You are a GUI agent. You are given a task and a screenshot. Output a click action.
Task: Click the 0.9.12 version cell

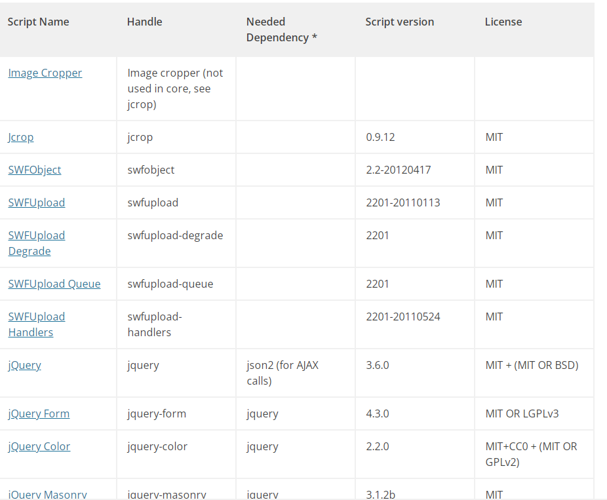pyautogui.click(x=380, y=137)
